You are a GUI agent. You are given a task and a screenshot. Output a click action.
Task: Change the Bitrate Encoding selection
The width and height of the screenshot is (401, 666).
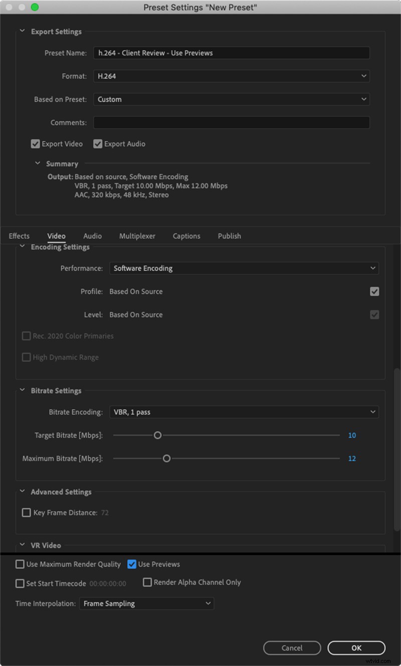pyautogui.click(x=244, y=411)
